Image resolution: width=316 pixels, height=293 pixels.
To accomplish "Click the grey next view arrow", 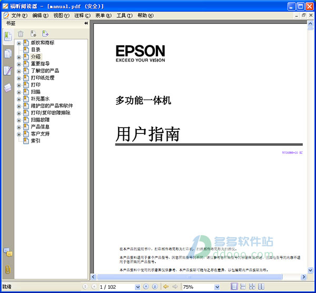I will tap(175, 286).
